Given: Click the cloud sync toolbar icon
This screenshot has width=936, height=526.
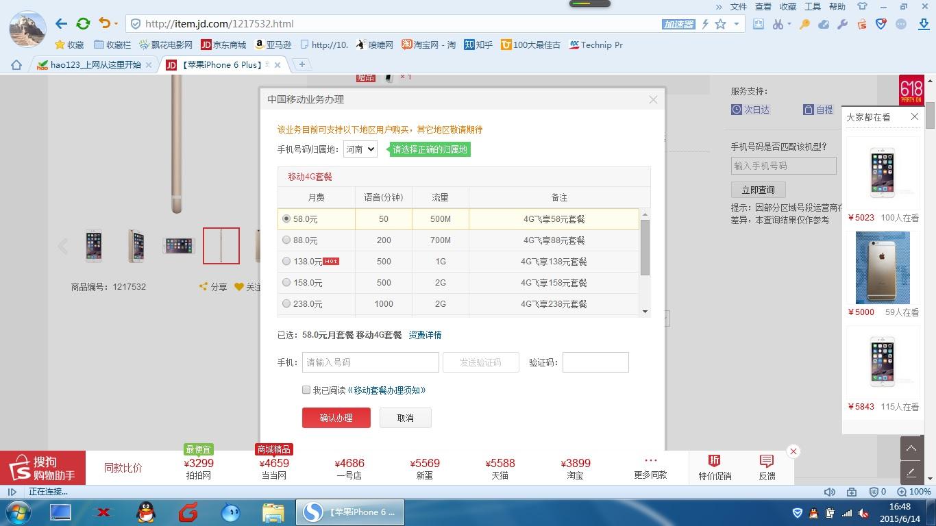Looking at the screenshot, I should coord(824,24).
